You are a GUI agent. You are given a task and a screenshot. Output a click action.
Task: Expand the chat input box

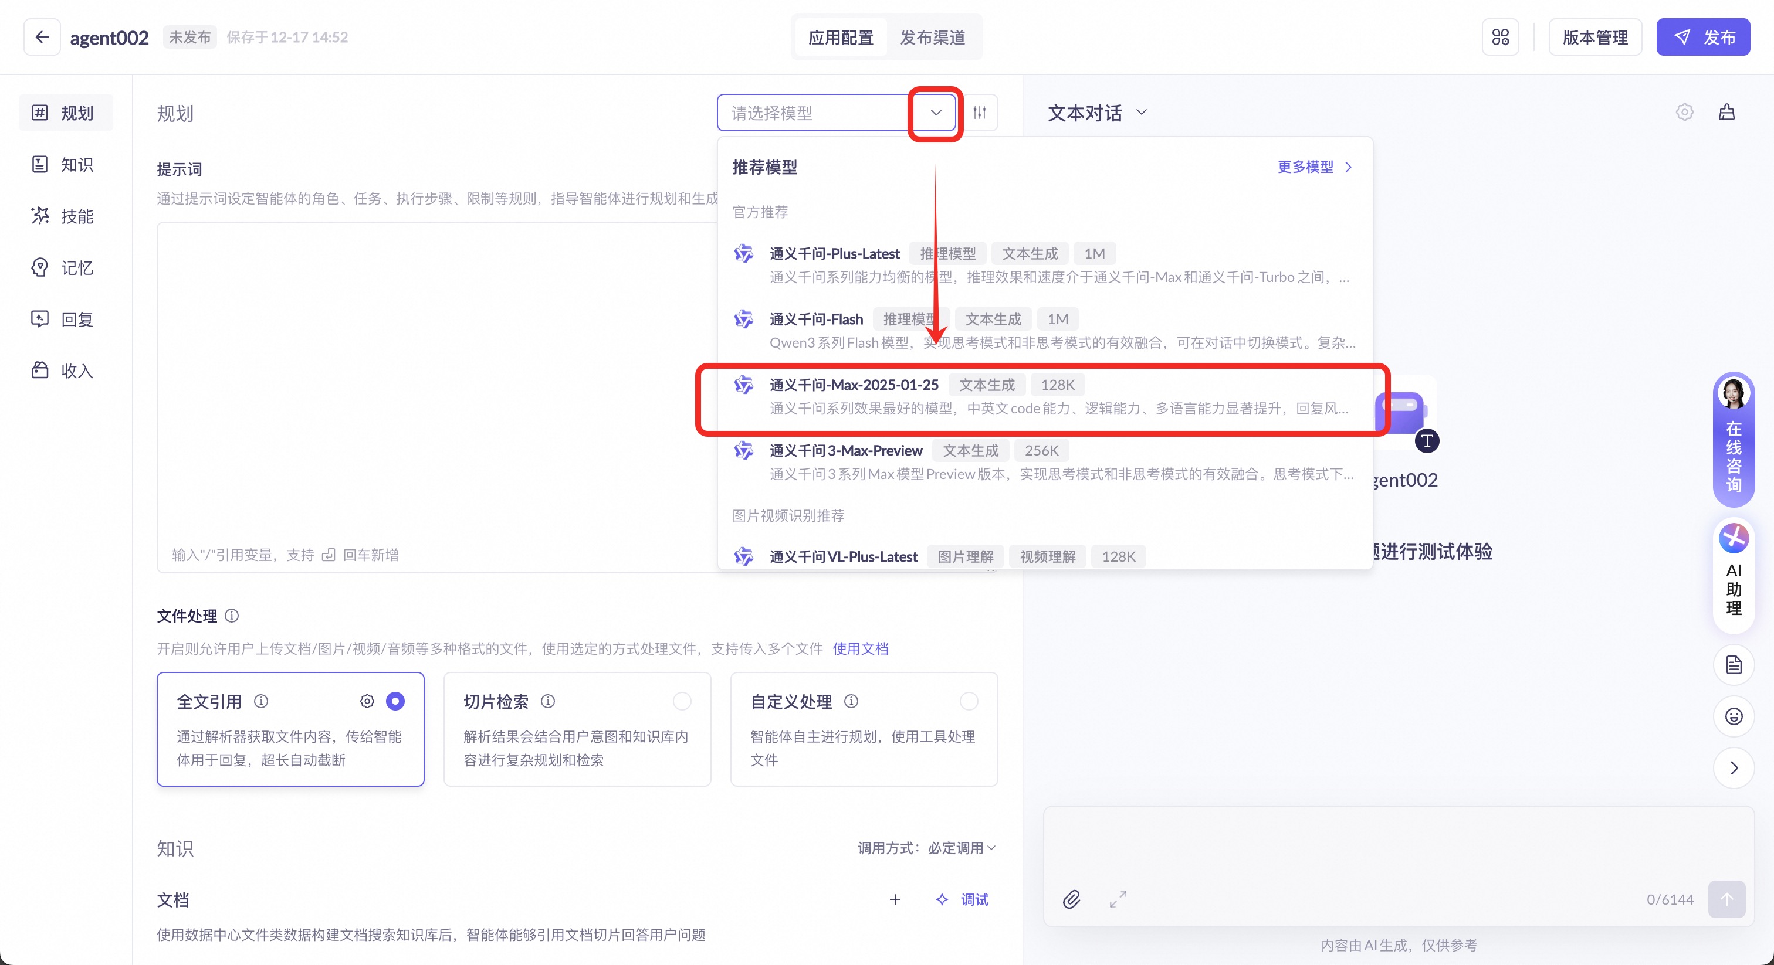point(1118,899)
